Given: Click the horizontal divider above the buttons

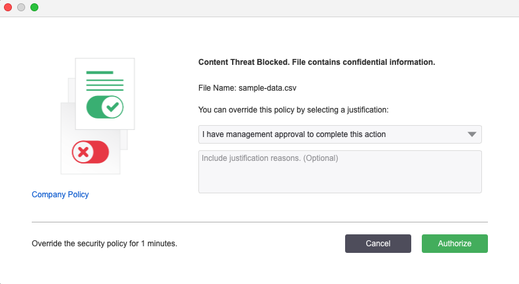Looking at the screenshot, I should point(259,222).
